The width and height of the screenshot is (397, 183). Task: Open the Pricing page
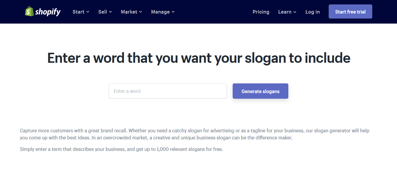click(261, 12)
